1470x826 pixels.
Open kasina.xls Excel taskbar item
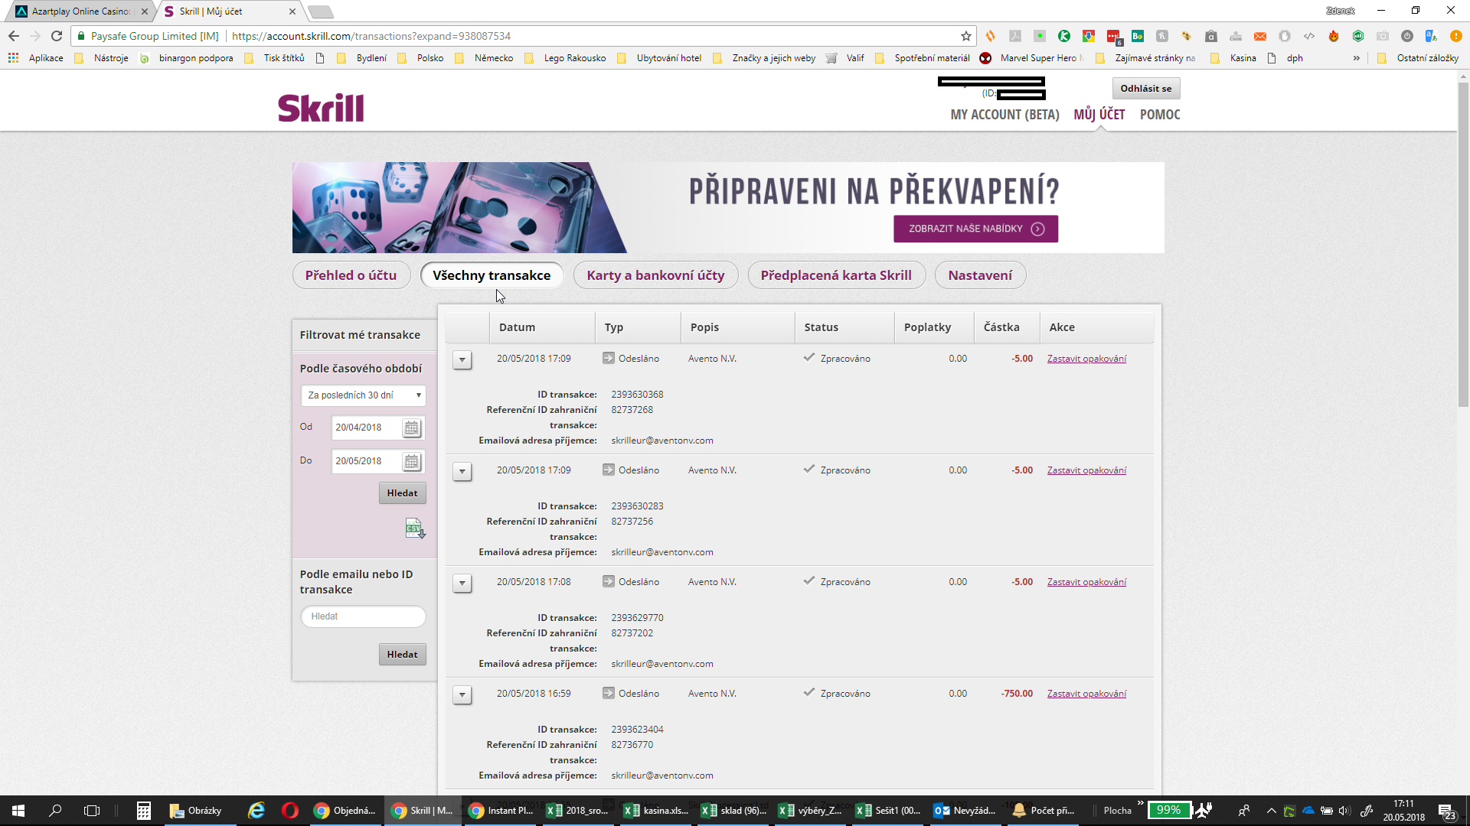click(656, 811)
